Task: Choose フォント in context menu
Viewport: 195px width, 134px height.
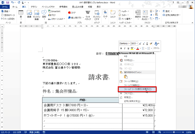Action: point(137,94)
